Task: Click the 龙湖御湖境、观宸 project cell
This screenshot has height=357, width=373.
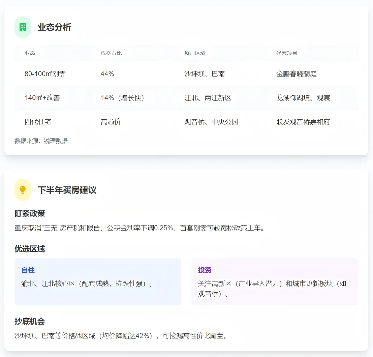Action: [303, 97]
